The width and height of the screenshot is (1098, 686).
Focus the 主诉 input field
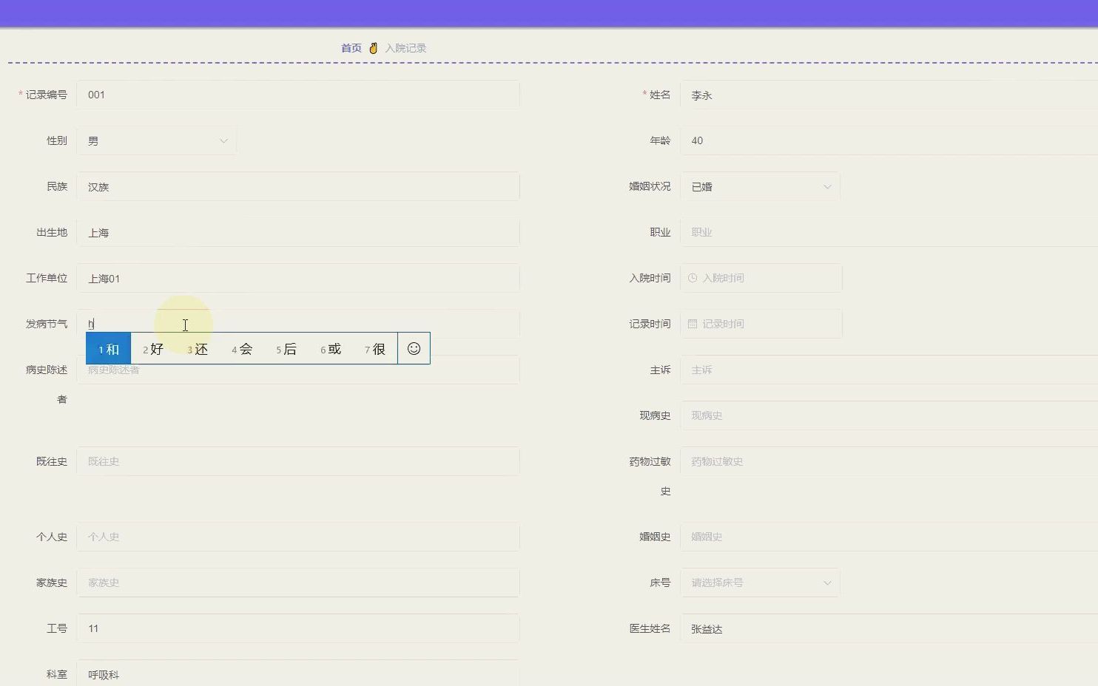point(889,370)
